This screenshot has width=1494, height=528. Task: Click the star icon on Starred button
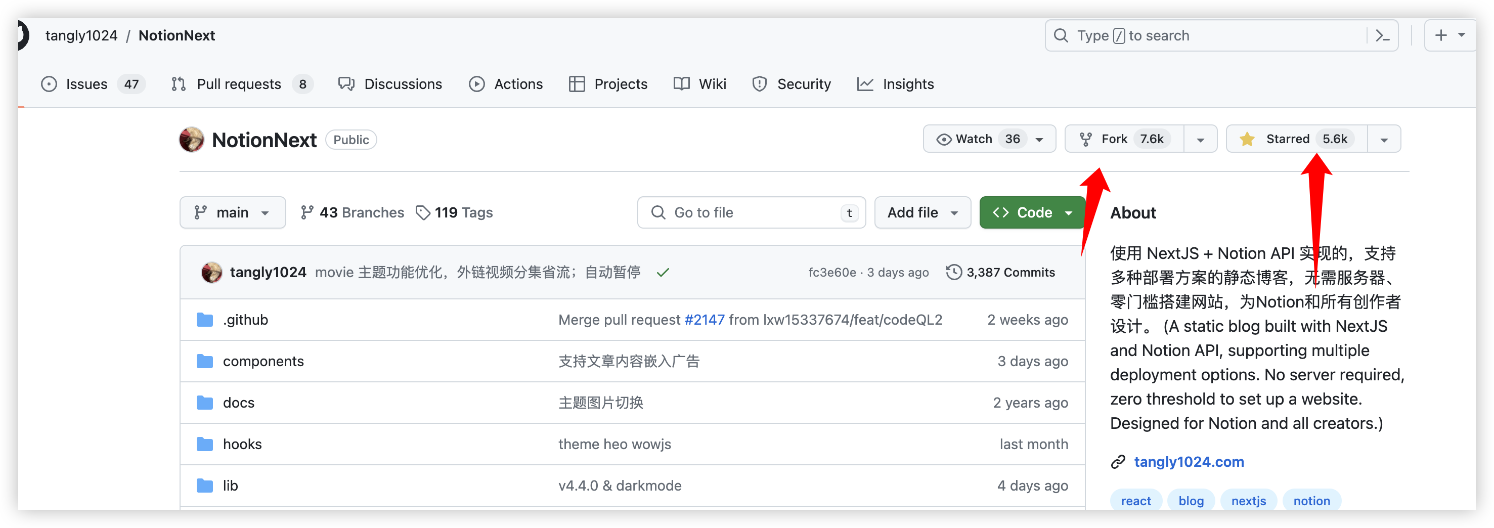coord(1246,139)
